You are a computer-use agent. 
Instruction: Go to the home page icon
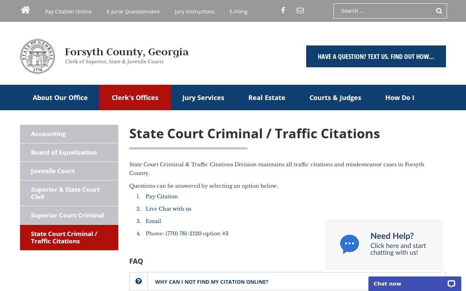[25, 10]
